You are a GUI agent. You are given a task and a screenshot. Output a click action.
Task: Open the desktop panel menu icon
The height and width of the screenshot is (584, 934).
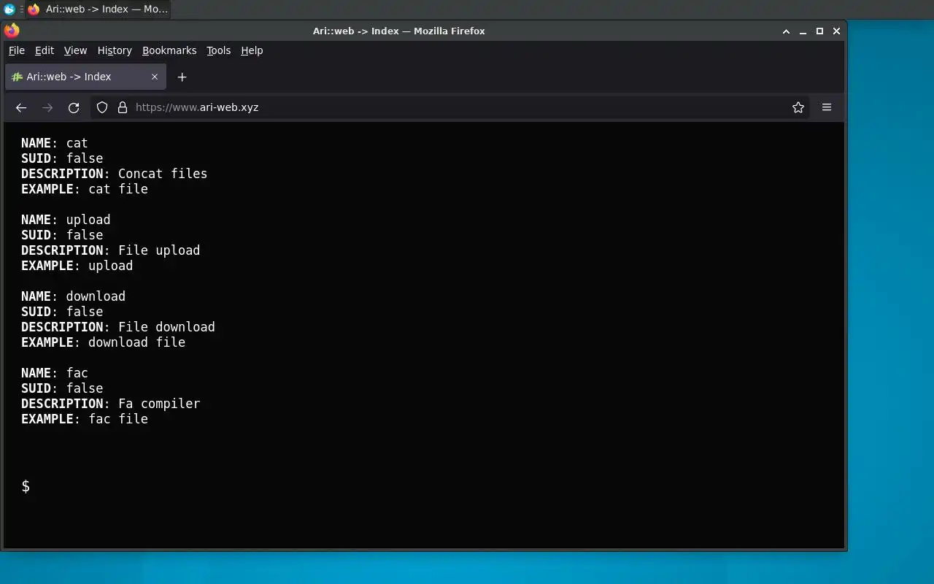pos(9,9)
